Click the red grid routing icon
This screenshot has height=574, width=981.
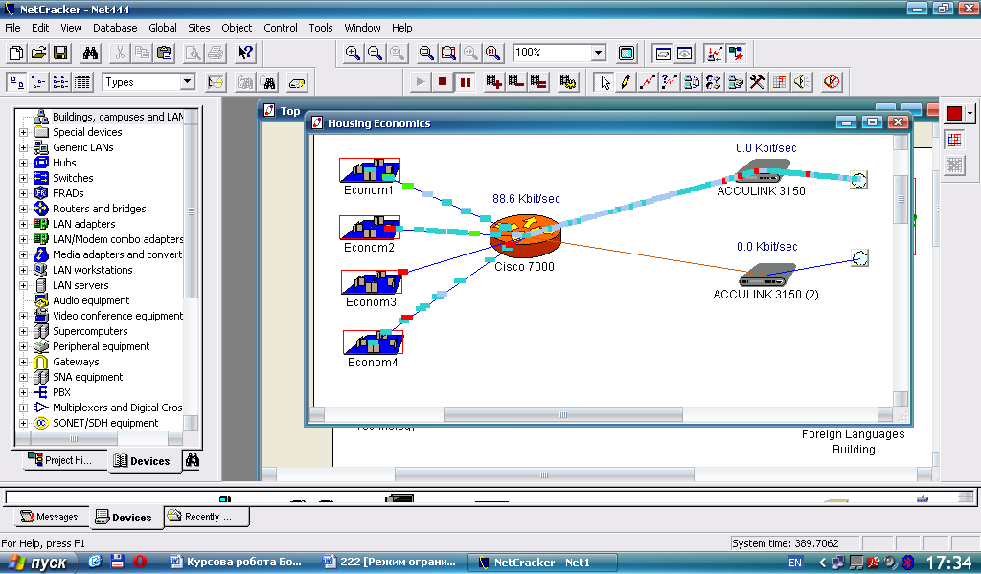click(x=780, y=82)
